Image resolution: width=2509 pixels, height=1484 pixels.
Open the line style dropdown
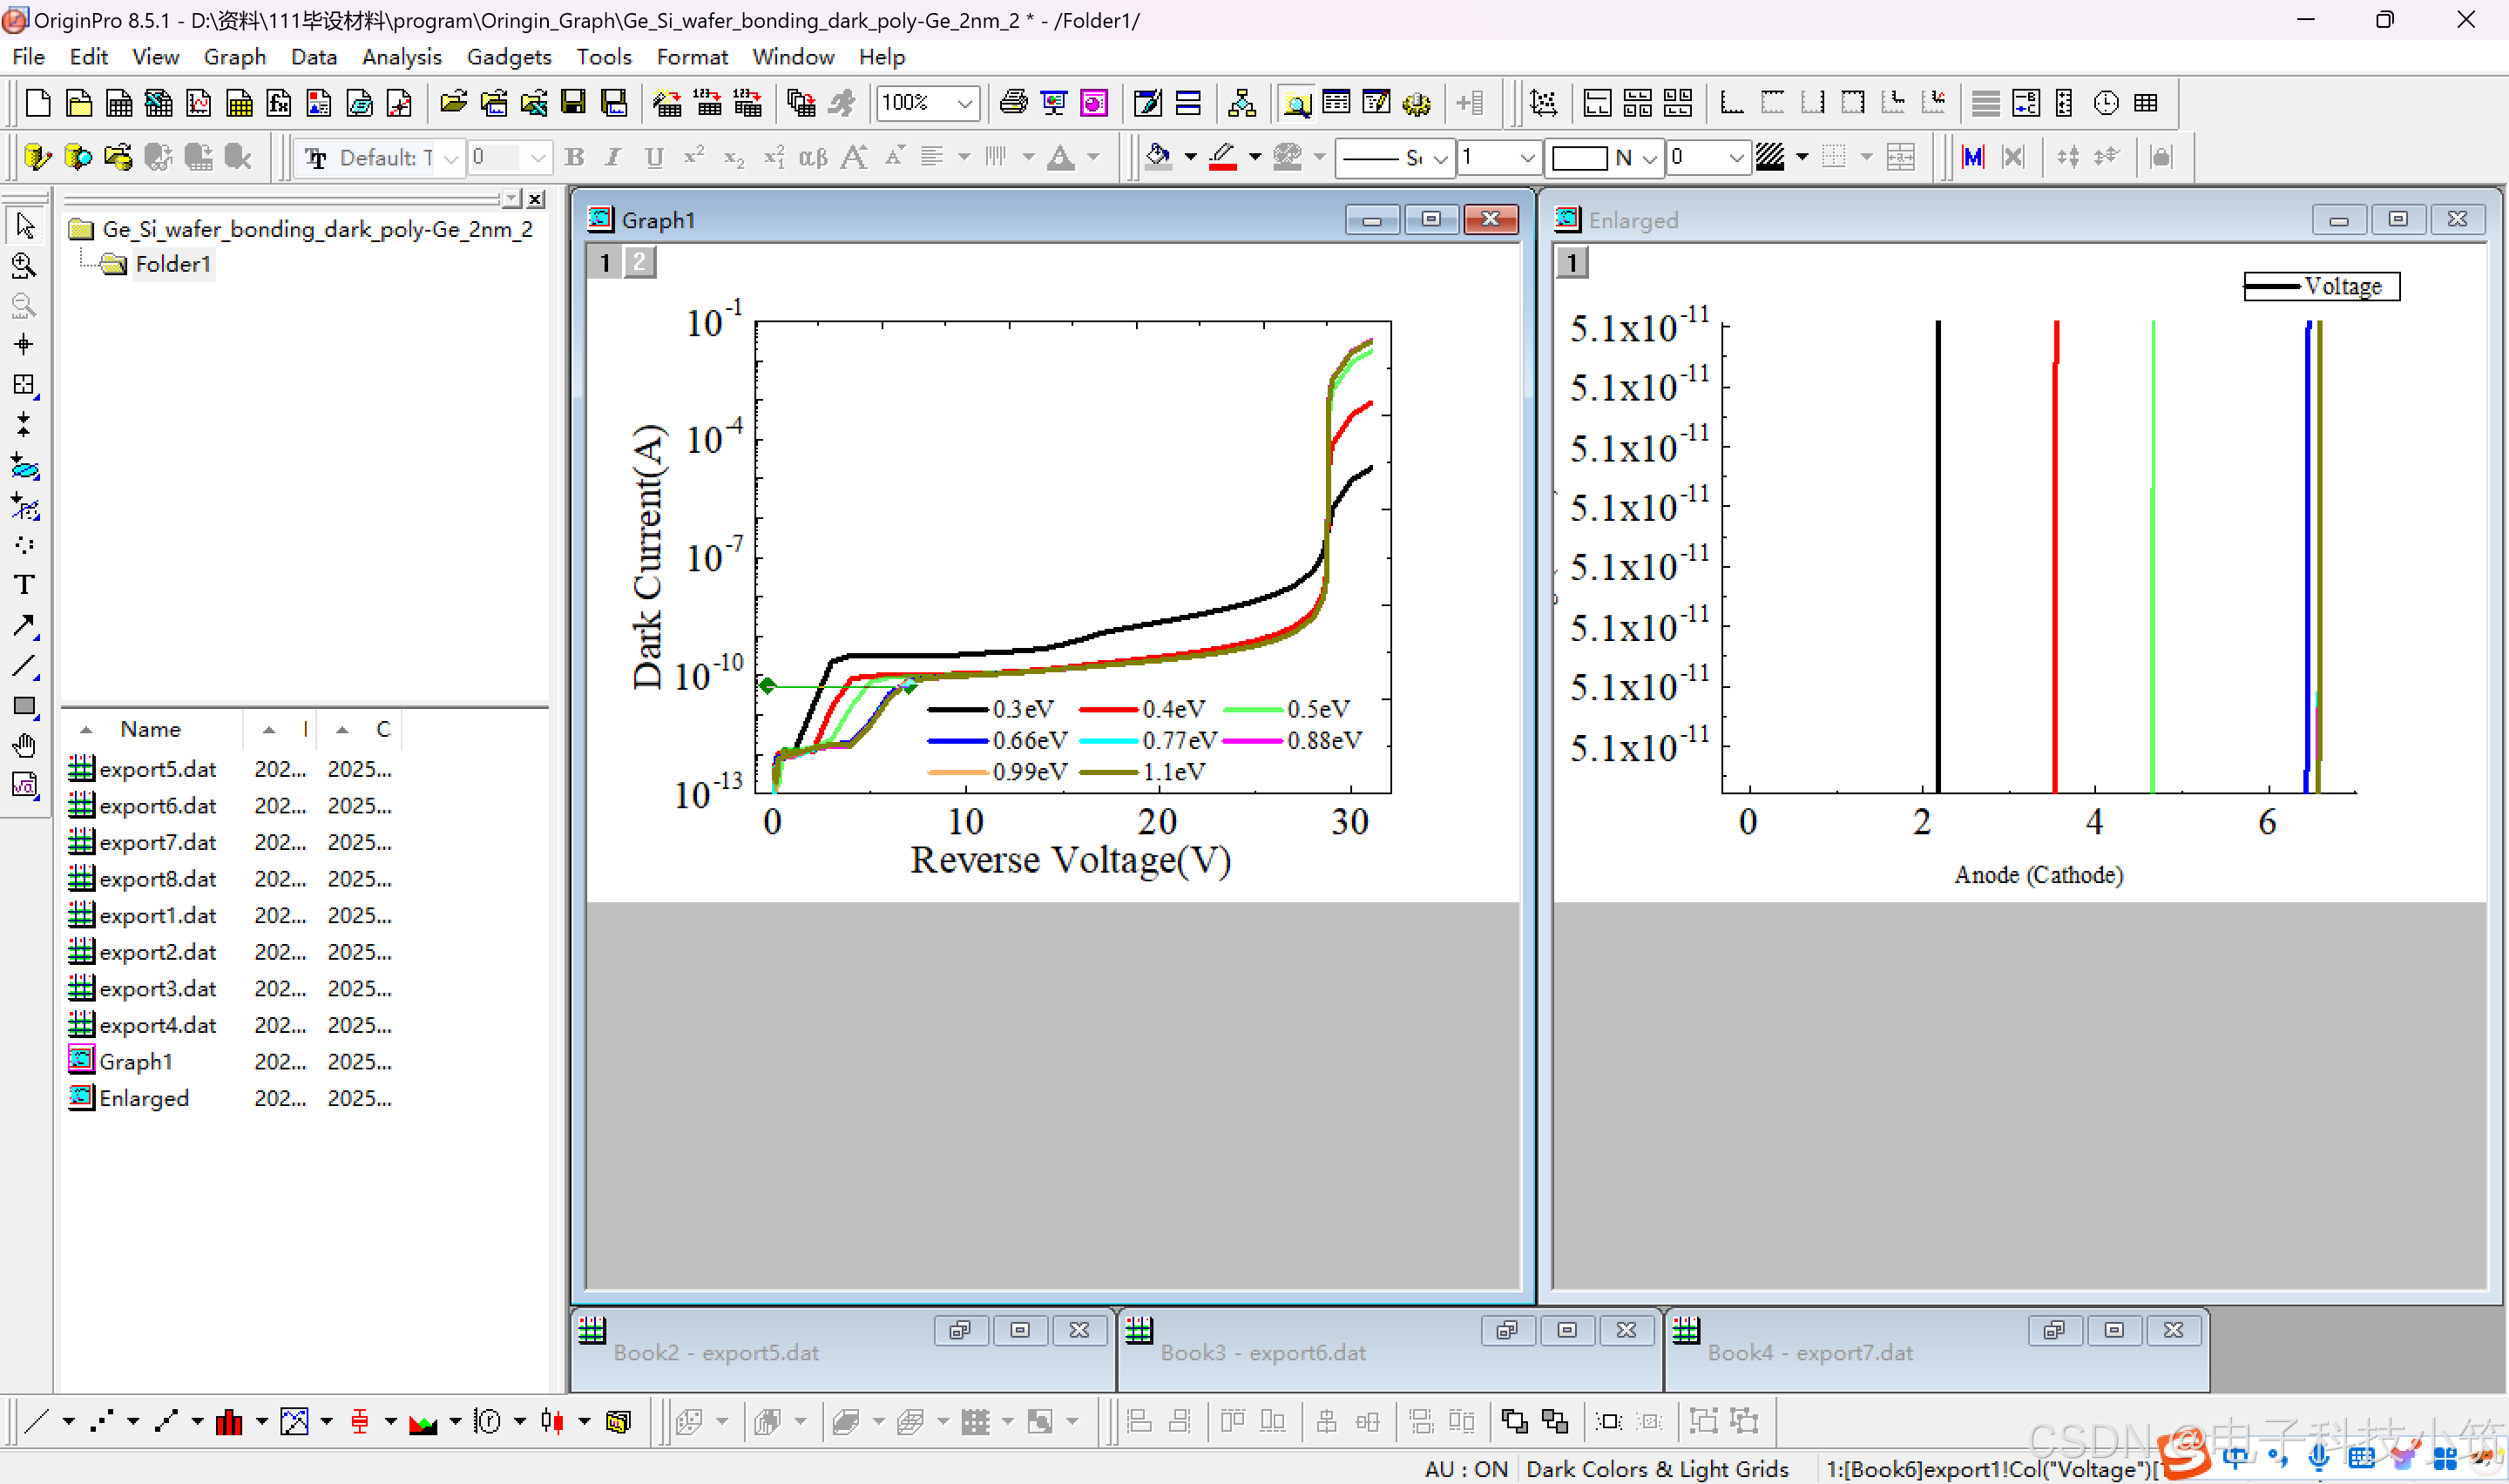pyautogui.click(x=1440, y=158)
